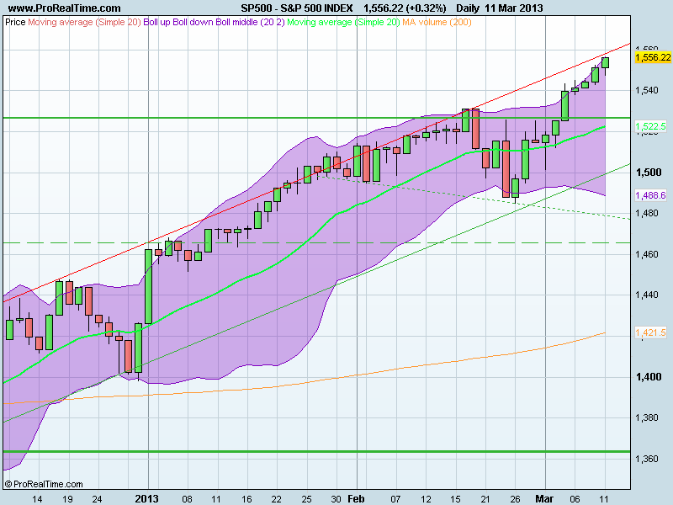Click the Price legend label
673x505 pixels.
pyautogui.click(x=15, y=22)
